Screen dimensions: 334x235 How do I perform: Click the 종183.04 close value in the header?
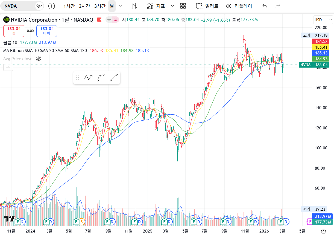pos(190,20)
